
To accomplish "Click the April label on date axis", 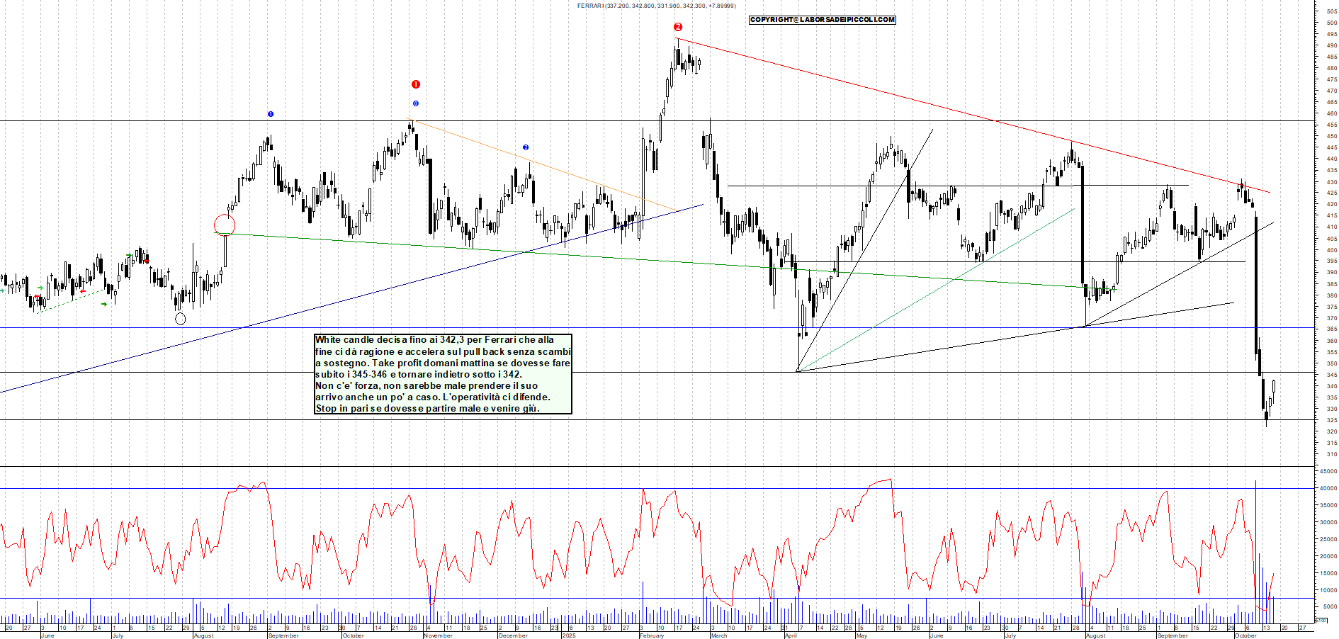I will pos(791,635).
